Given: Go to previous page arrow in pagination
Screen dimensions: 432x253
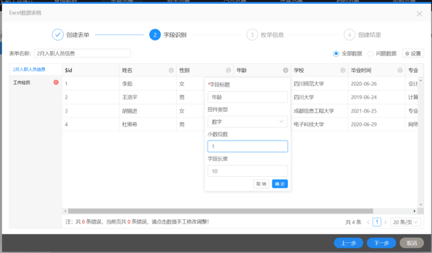Looking at the screenshot, I should [368, 222].
